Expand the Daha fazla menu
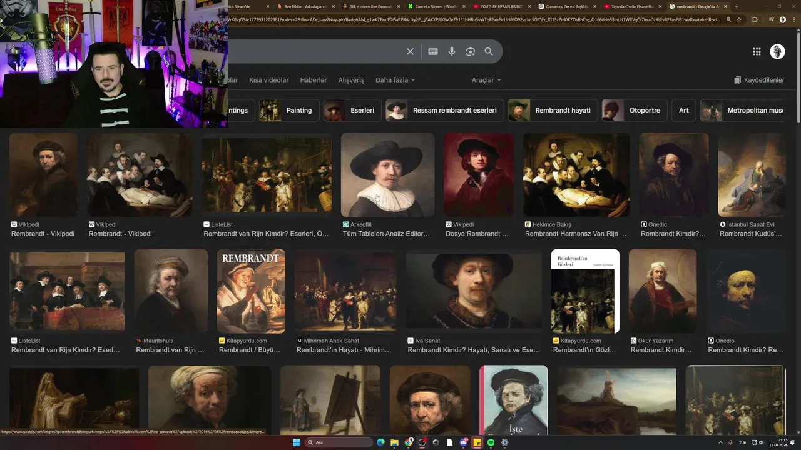The width and height of the screenshot is (801, 450). point(395,80)
